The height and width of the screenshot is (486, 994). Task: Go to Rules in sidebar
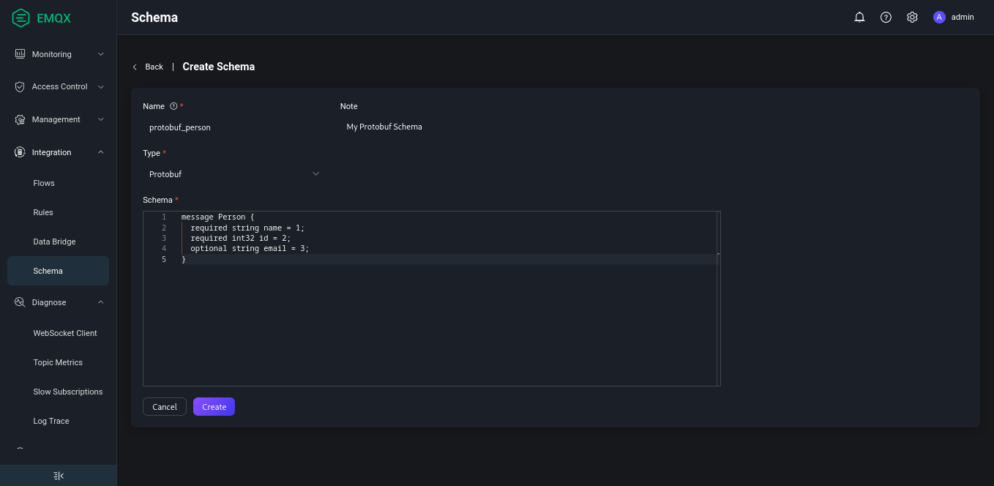[43, 212]
